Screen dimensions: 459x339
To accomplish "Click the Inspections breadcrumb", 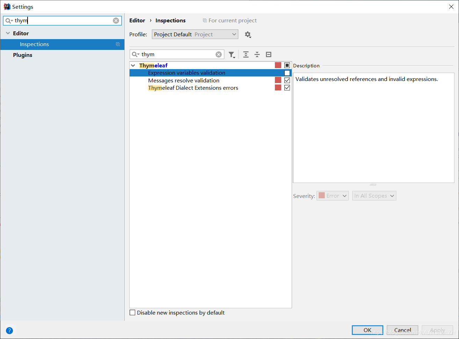I will click(170, 20).
